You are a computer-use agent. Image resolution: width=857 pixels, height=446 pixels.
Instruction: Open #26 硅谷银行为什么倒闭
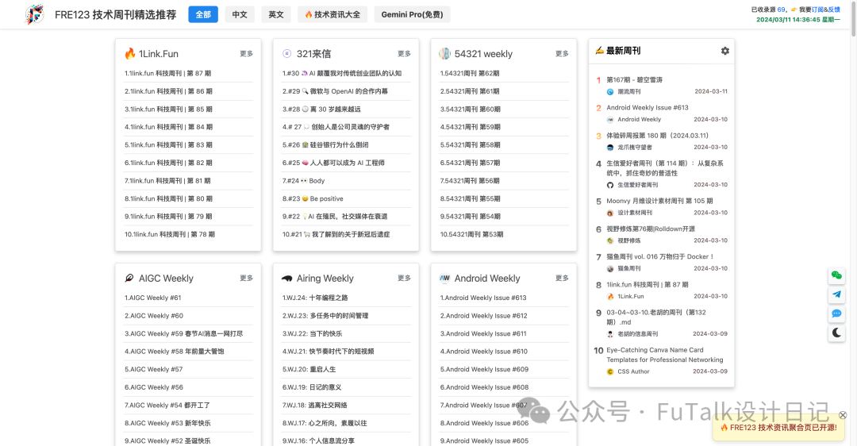(325, 145)
